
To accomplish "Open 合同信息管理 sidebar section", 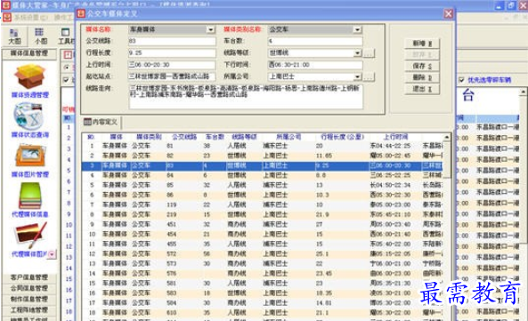I will pos(29,288).
